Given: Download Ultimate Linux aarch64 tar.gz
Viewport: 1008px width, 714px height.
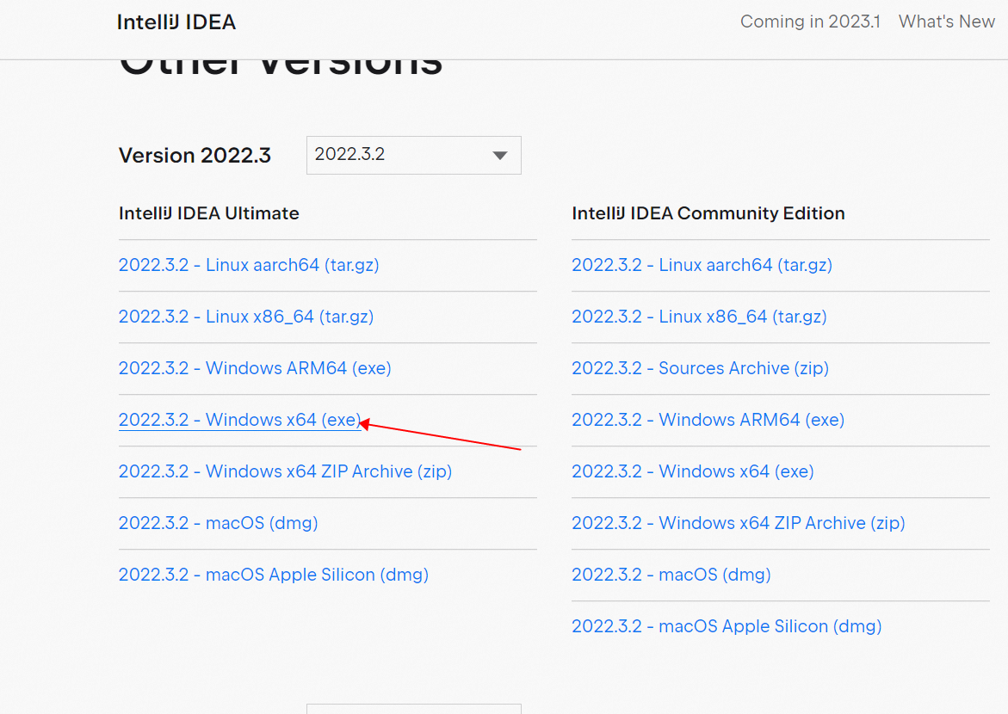Looking at the screenshot, I should (249, 265).
